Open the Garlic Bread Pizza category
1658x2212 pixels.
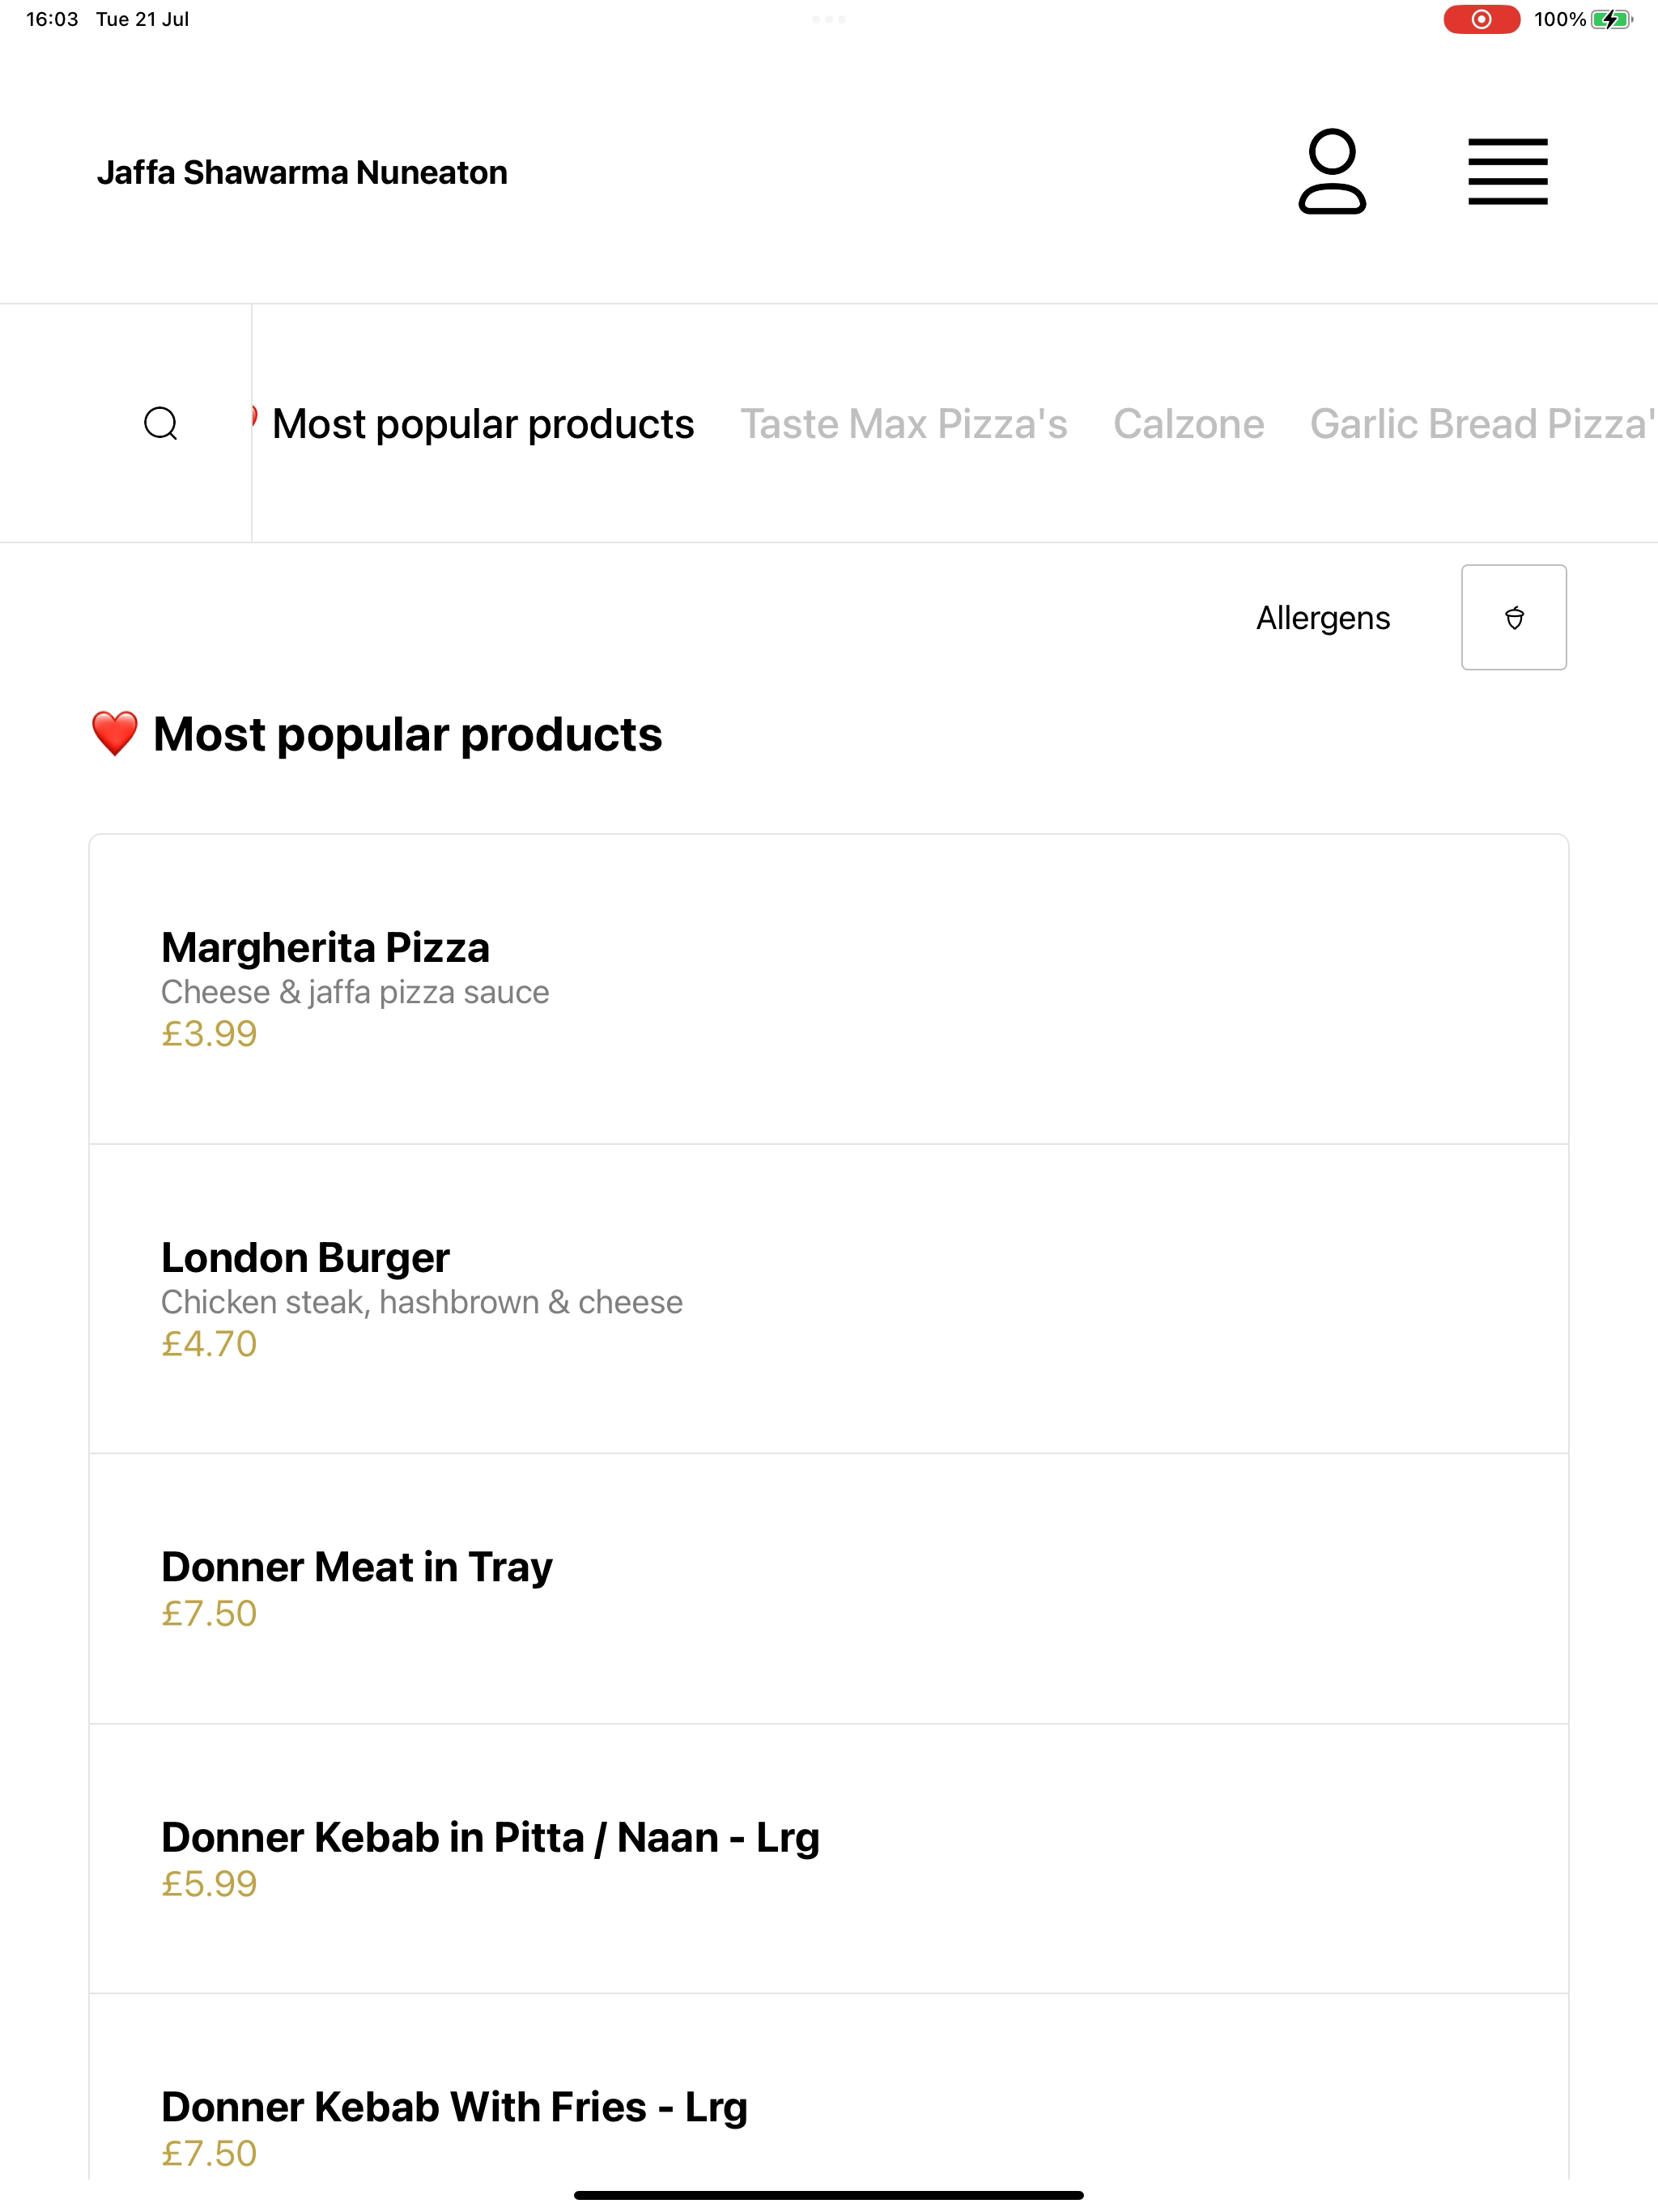[1483, 424]
